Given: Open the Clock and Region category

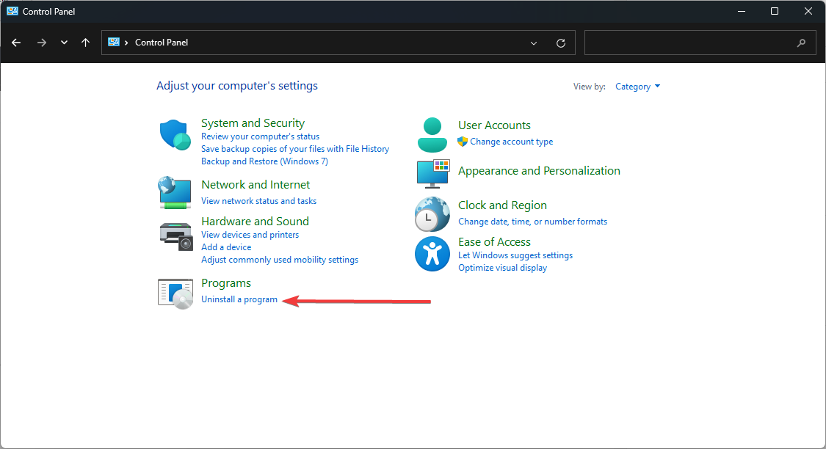Looking at the screenshot, I should pos(502,205).
